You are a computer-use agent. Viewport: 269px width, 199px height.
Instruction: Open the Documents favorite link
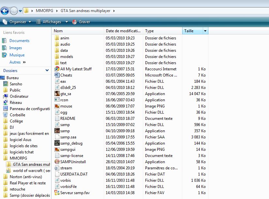pos(19,41)
